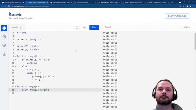Bookmark this page with the star
This screenshot has height=110, width=196.
pyautogui.click(x=183, y=6)
